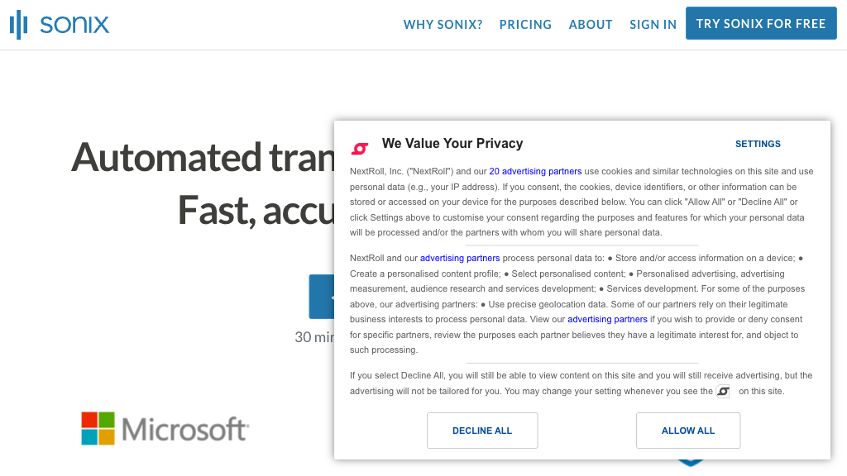
Task: Open the WHY SONIX? menu item
Action: coord(443,24)
